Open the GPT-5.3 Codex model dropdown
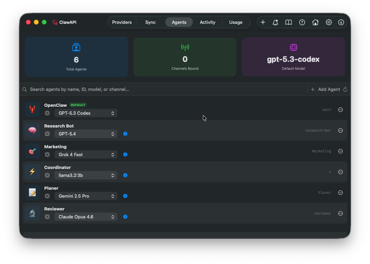The image size is (370, 264). pyautogui.click(x=86, y=113)
